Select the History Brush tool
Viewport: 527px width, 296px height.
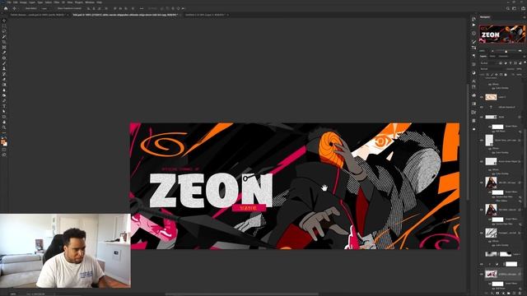pos(4,74)
